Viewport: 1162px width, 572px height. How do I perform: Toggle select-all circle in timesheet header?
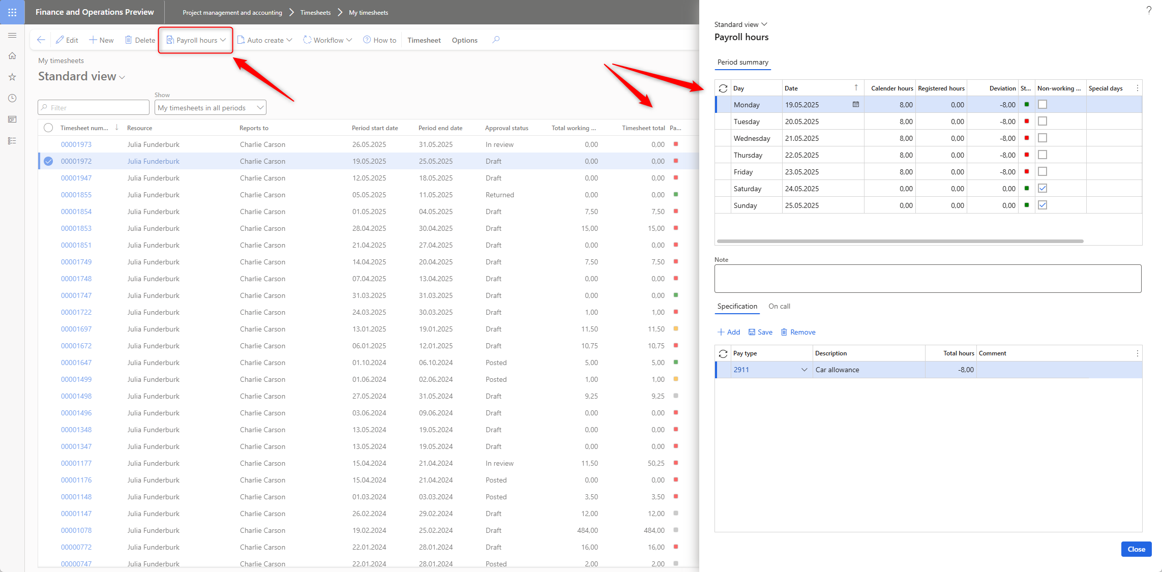tap(48, 128)
